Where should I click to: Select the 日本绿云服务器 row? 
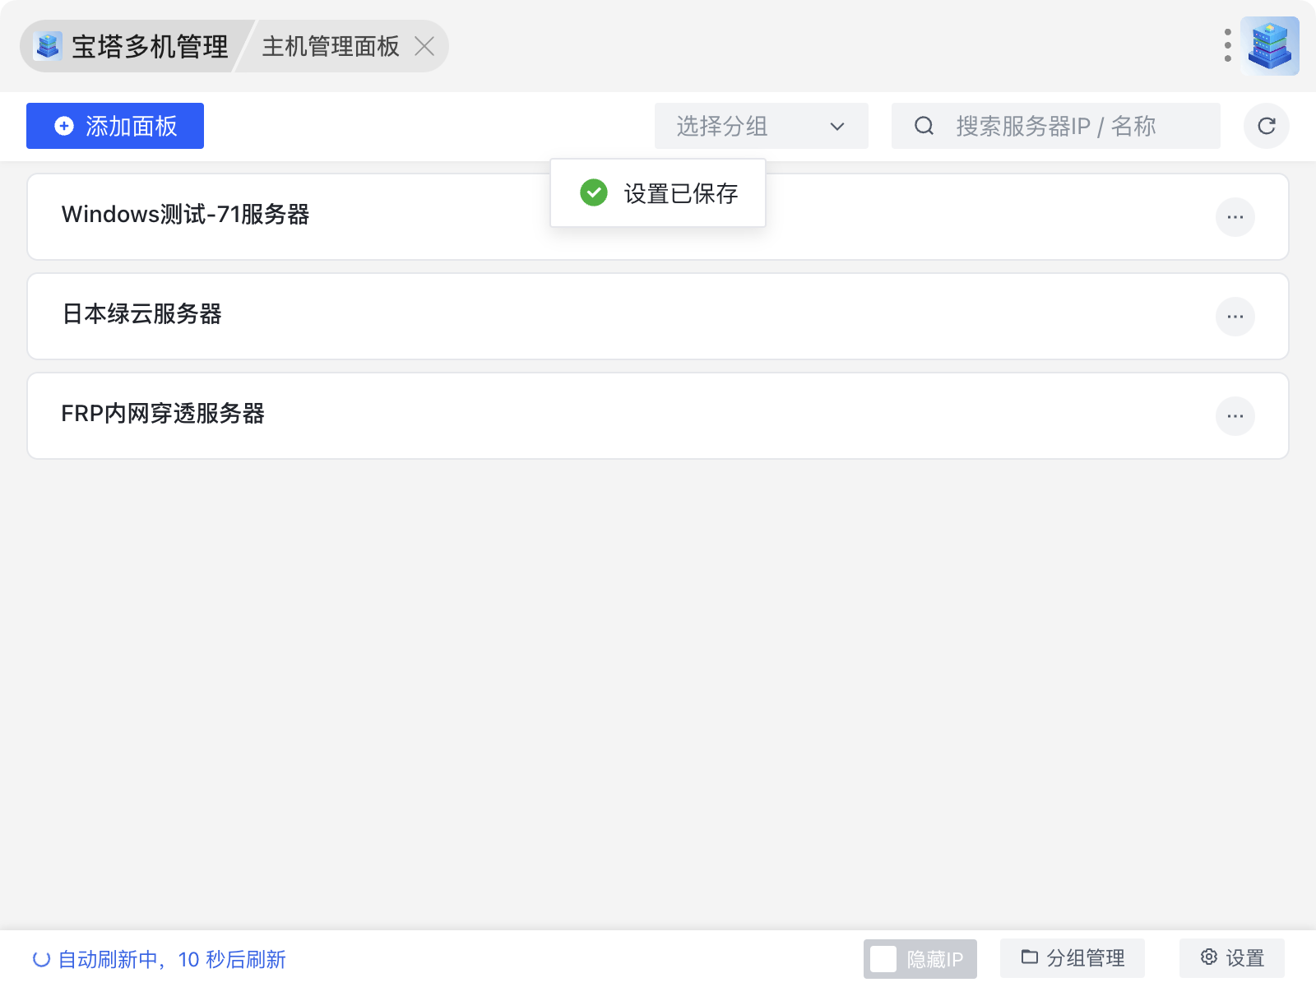[x=658, y=317]
